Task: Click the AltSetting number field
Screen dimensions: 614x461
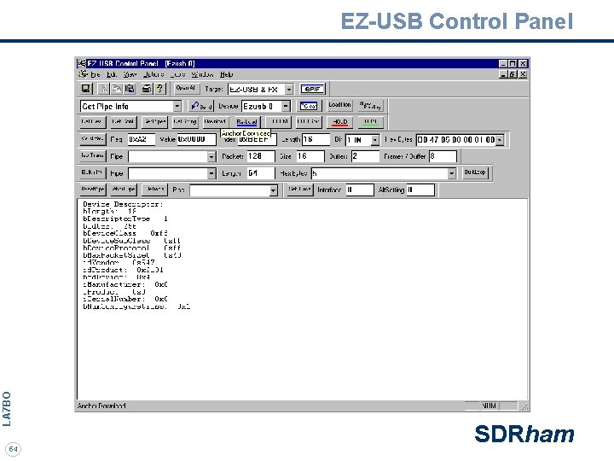Action: point(420,190)
